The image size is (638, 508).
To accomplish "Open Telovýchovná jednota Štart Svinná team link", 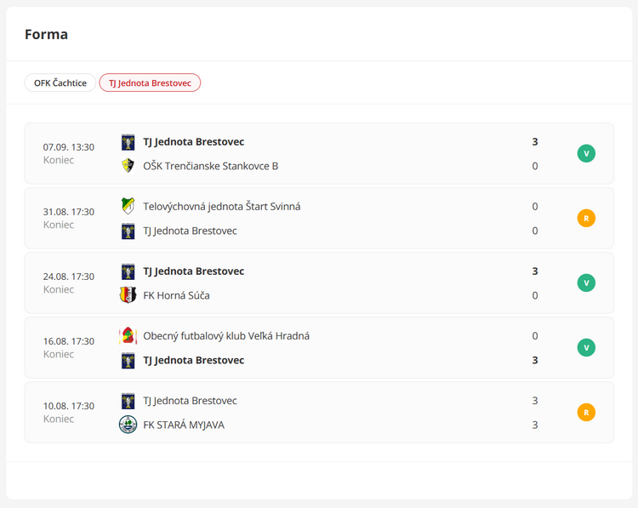I will coord(221,207).
